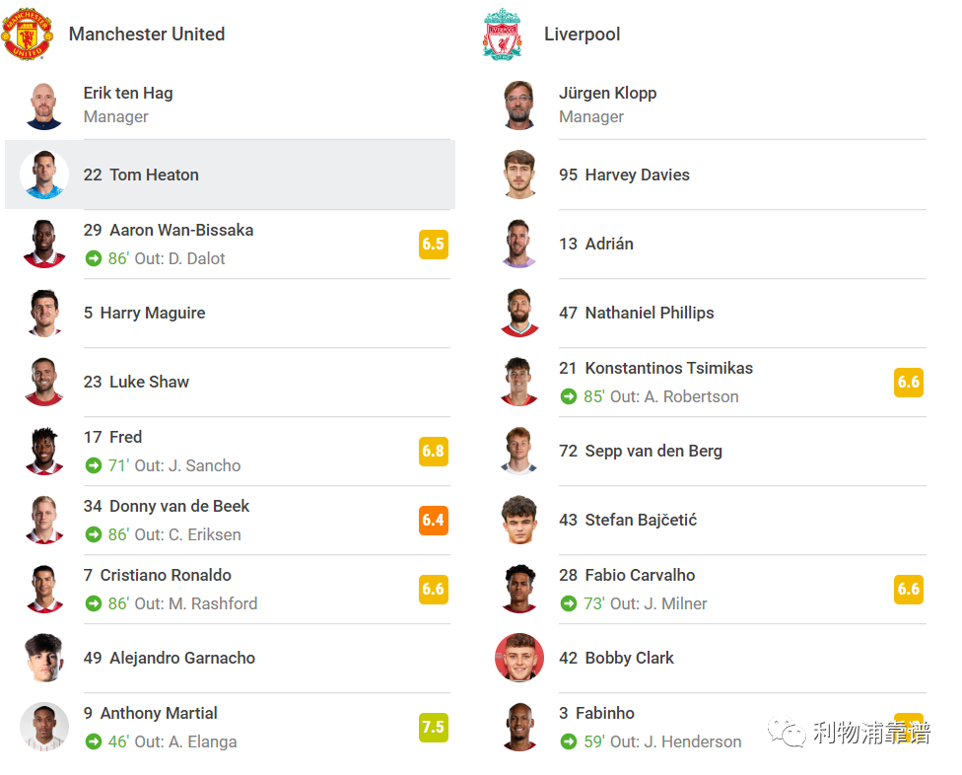This screenshot has height=775, width=962.
Task: Open Tom Heaton's player row
Action: pyautogui.click(x=230, y=175)
